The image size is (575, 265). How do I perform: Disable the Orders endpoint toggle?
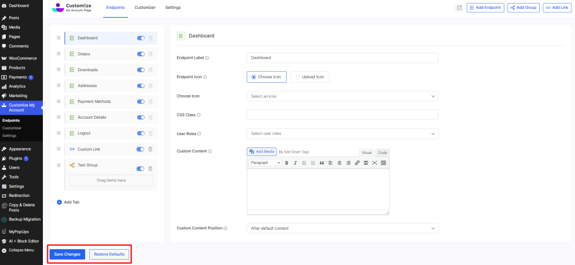coord(141,54)
